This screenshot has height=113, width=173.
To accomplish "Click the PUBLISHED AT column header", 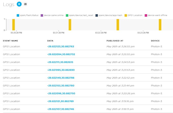I will tap(115, 41).
